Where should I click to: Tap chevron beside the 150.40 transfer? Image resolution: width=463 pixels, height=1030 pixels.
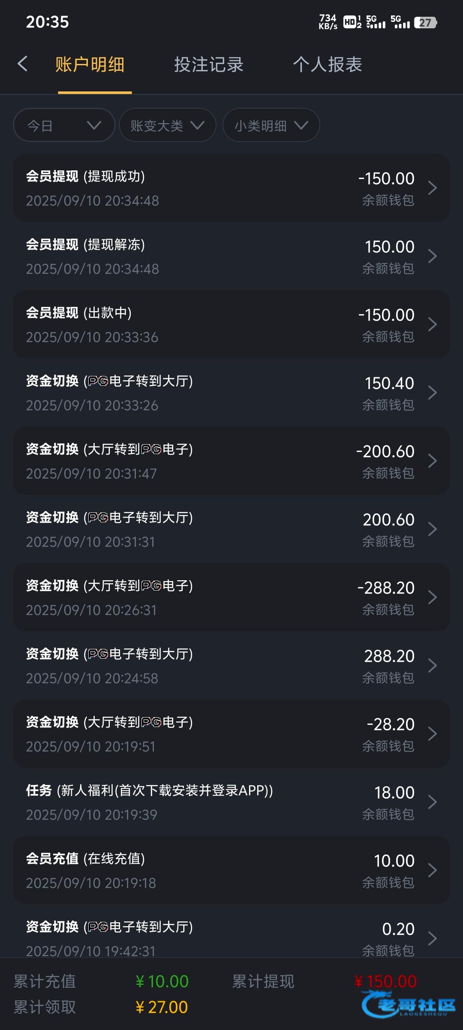tap(432, 393)
